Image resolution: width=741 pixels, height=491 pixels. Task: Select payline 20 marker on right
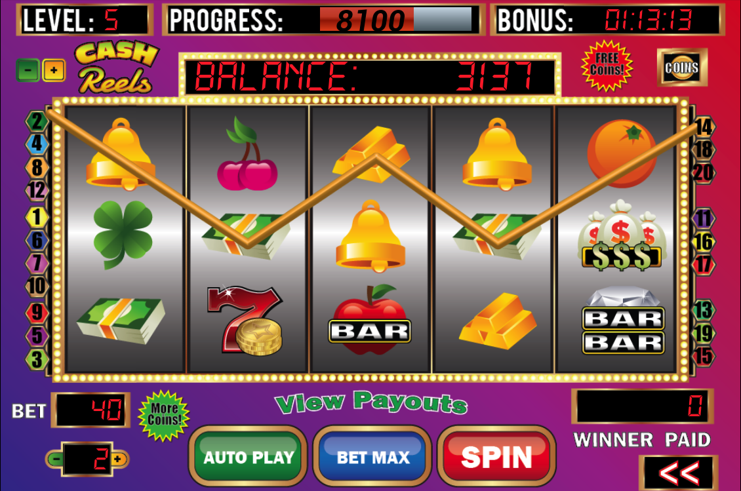pos(704,172)
